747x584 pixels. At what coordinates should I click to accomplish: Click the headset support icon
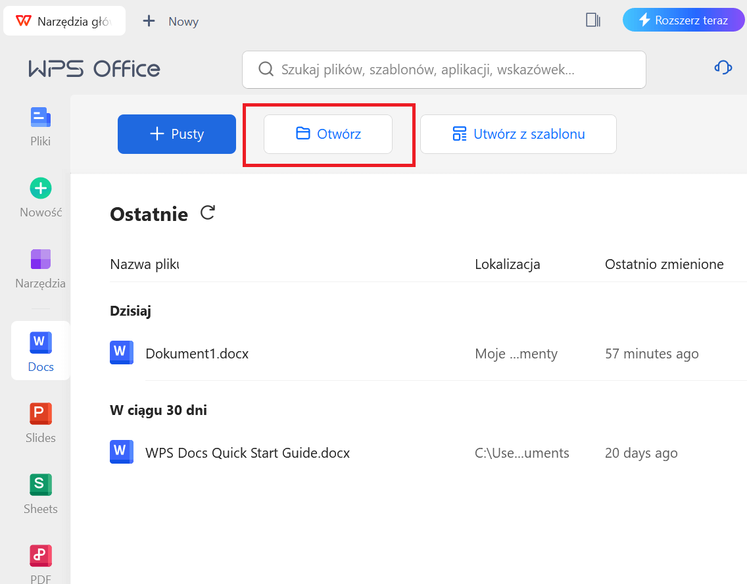click(x=723, y=67)
